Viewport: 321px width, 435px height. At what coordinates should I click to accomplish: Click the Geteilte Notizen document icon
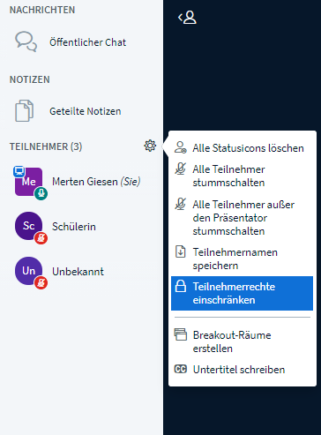coord(25,111)
